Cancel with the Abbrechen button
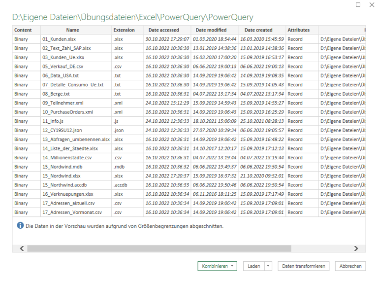The width and height of the screenshot is (378, 283). 350,266
